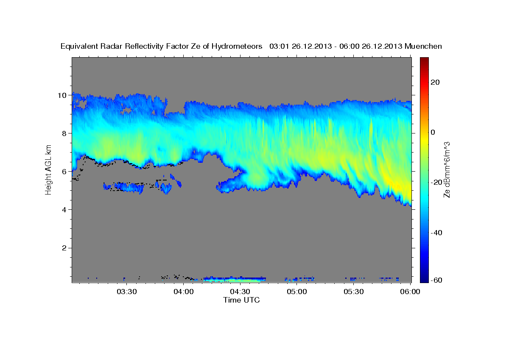Click the colorbar value 20
This screenshot has height=339, width=509.
[x=436, y=82]
